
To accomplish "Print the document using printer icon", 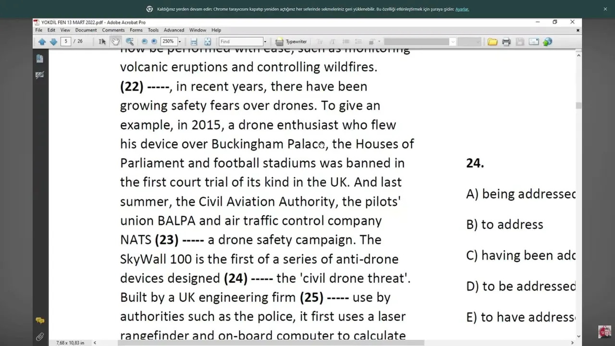I will [506, 42].
